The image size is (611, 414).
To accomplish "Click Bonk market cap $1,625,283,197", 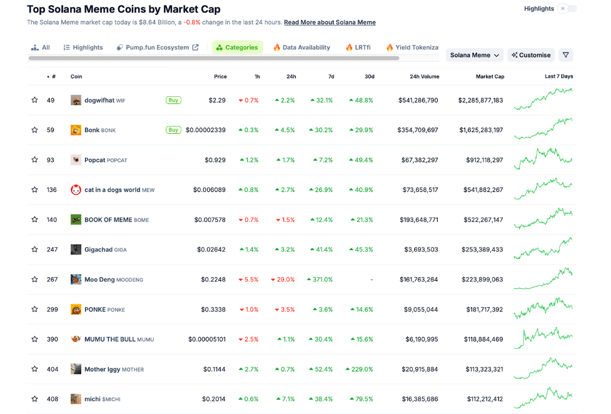I will tap(481, 130).
